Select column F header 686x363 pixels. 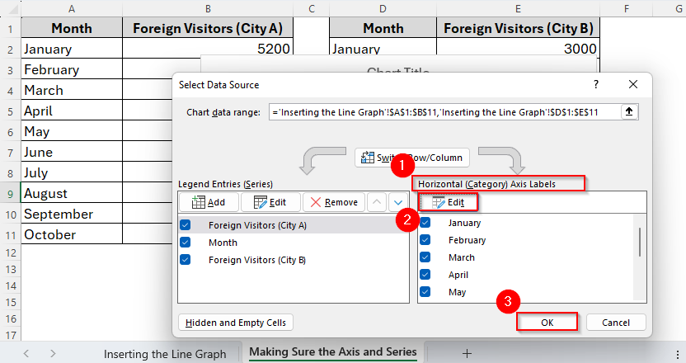tap(627, 9)
